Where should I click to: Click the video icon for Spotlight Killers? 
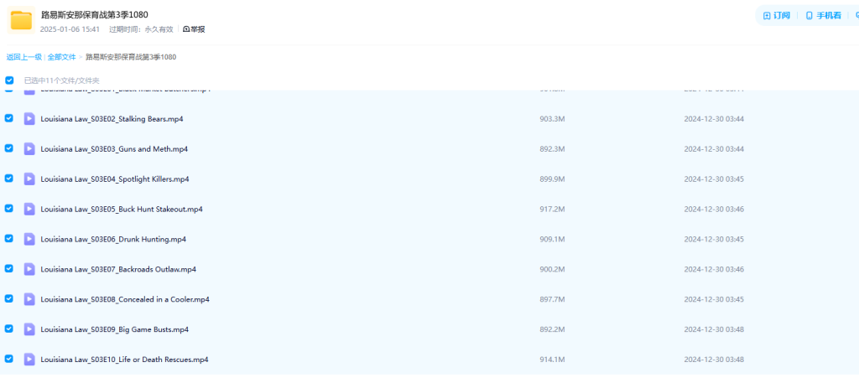coord(29,179)
